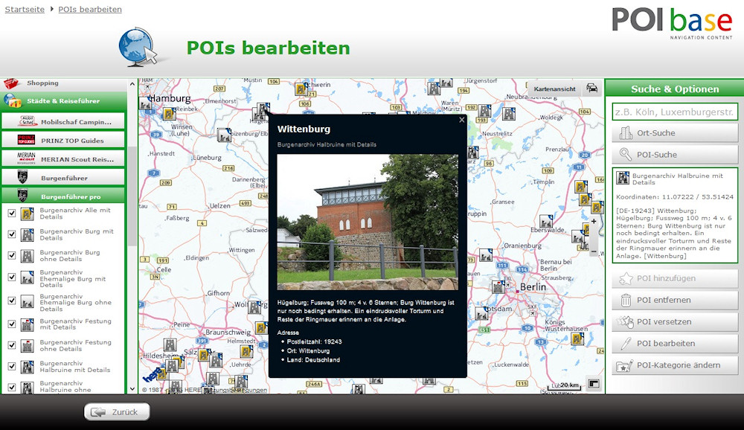
Task: Disable Burgenarchiv Festung mit Details checkbox
Action: click(12, 324)
